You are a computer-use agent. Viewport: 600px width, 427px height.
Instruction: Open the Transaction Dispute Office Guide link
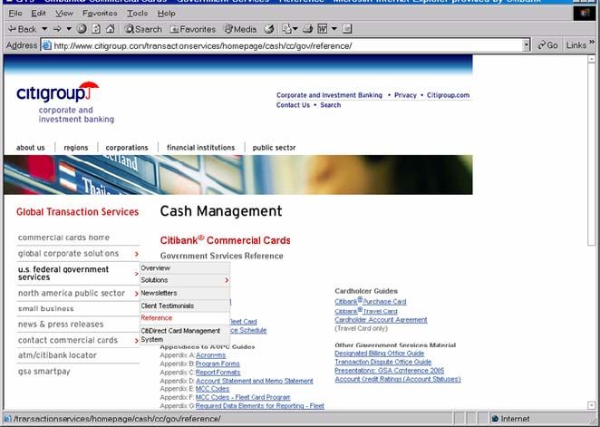click(x=383, y=362)
